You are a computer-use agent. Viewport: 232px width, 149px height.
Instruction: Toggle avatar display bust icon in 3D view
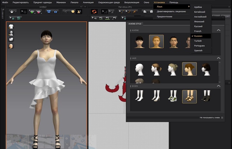tap(11, 33)
